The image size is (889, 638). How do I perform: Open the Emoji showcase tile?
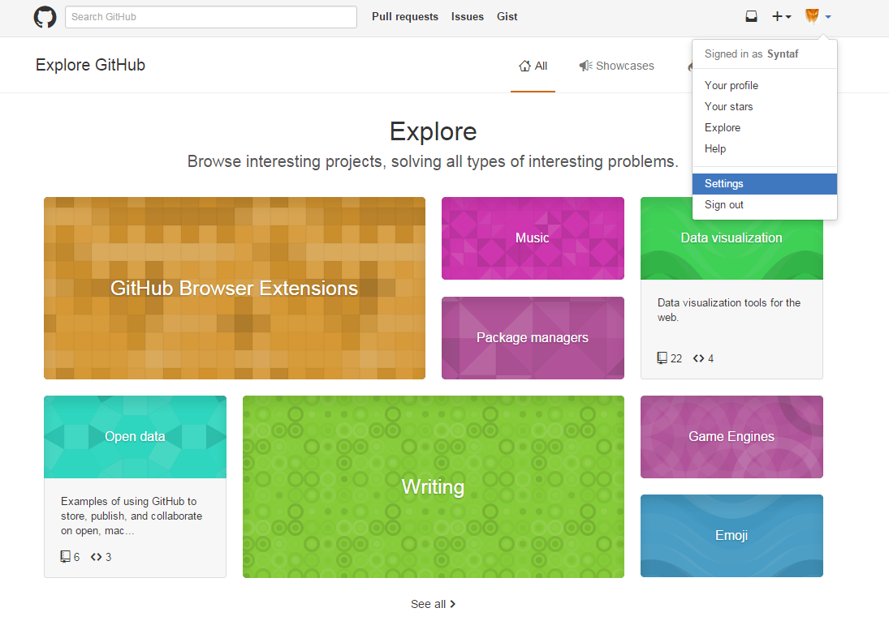[x=731, y=536]
